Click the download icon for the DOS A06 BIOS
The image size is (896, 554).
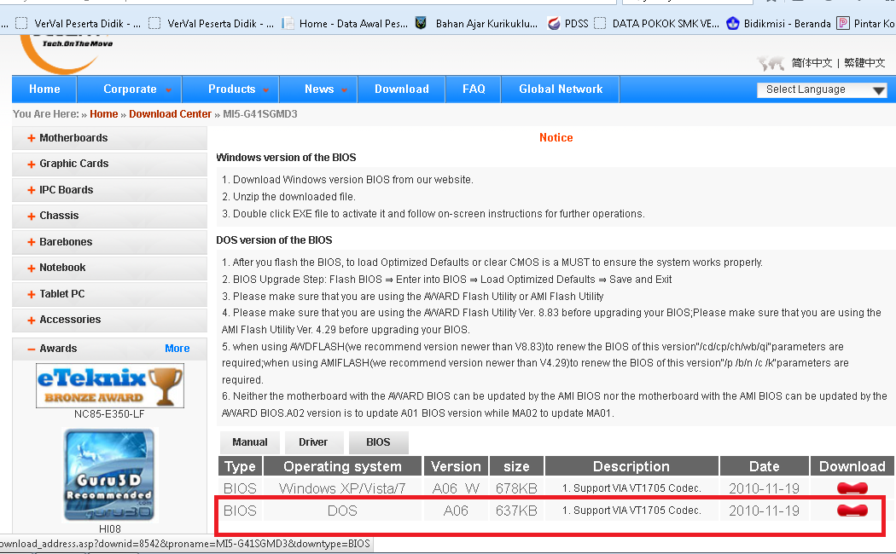852,510
